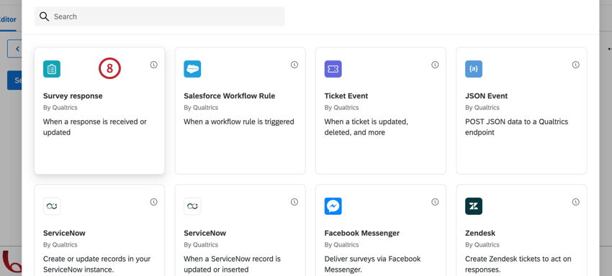
Task: Click 'POST JSON data to a Qualtrics endpoint'
Action: (517, 127)
